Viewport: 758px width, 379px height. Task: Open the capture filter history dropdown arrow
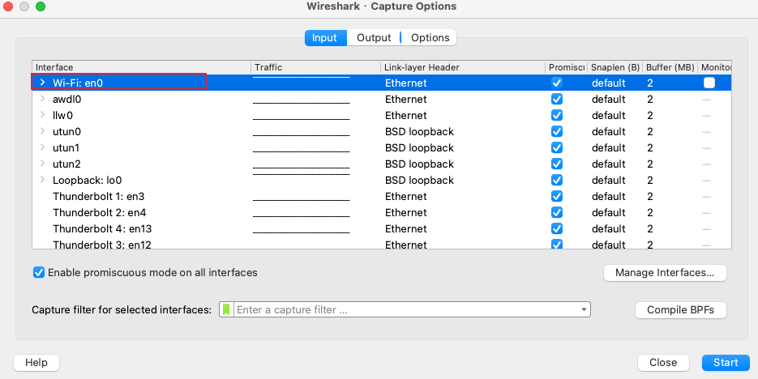[x=584, y=309]
